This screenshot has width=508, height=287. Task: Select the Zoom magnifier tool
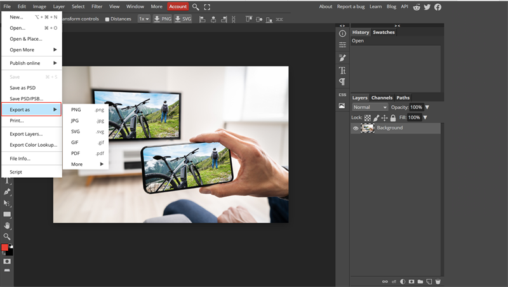(7, 236)
